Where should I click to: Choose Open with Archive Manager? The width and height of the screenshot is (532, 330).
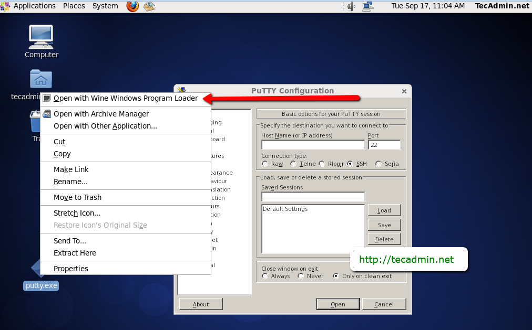[x=126, y=114]
